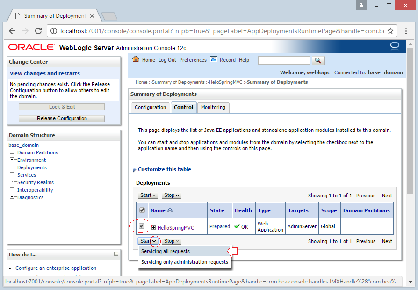Click the Lock & Edit button

(x=62, y=107)
